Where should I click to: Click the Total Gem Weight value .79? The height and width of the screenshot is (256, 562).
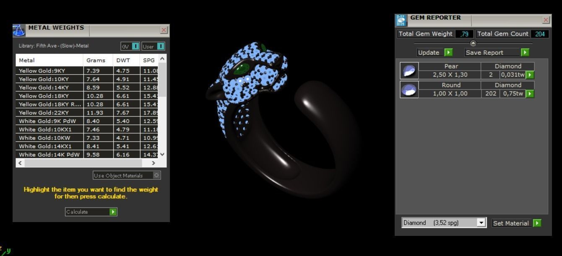464,34
